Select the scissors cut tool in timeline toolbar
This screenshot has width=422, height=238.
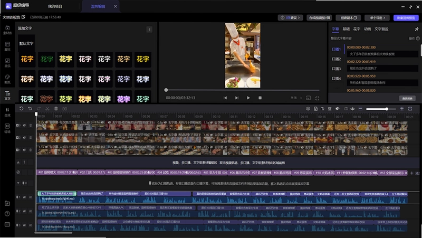click(x=47, y=109)
